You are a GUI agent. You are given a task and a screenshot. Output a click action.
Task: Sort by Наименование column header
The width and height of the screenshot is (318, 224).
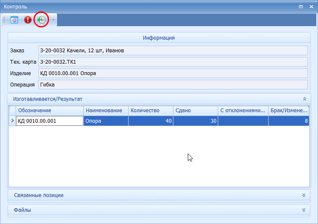point(106,111)
